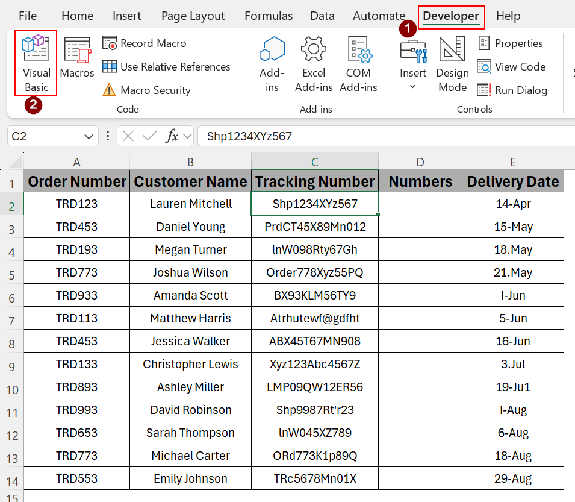Image resolution: width=575 pixels, height=502 pixels.
Task: Select cell containing Matthew Harris
Action: click(x=190, y=318)
